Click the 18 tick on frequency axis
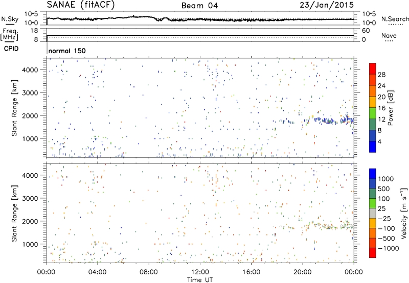Image resolution: width=409 pixels, height=283 pixels. [34, 31]
